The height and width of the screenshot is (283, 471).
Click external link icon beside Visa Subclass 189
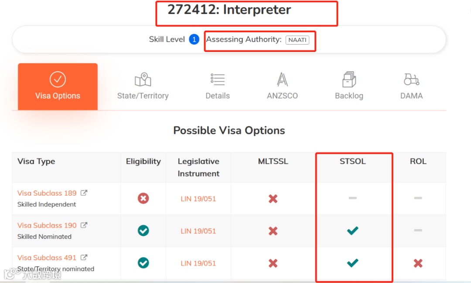84,193
